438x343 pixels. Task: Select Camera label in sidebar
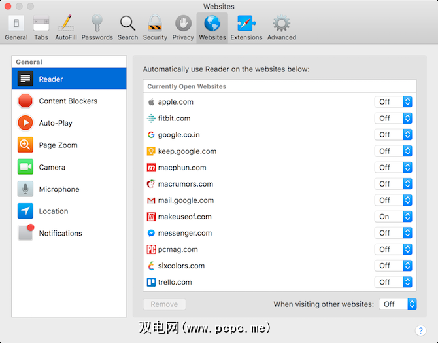pyautogui.click(x=52, y=167)
